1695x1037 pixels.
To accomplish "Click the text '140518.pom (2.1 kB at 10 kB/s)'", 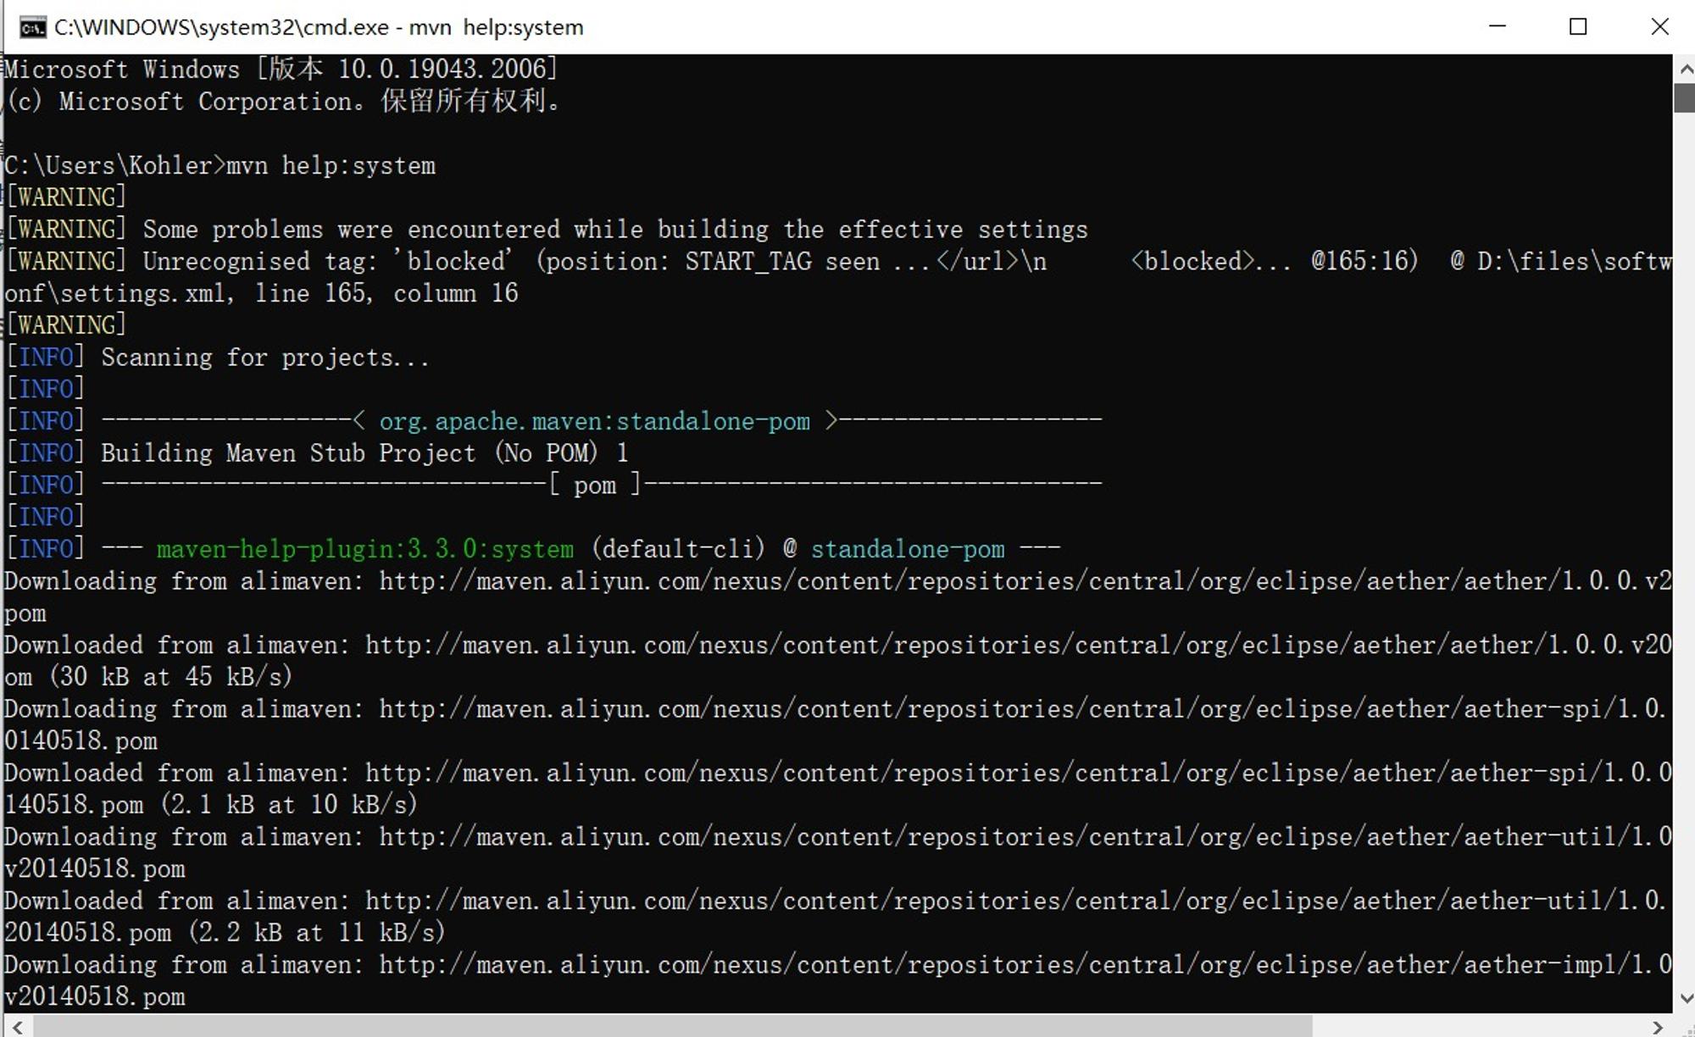I will (210, 804).
